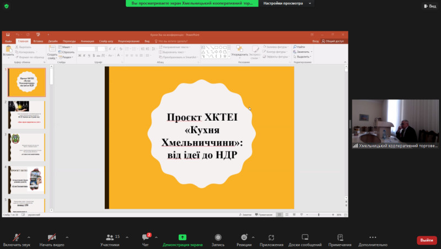Click the Вид view button

(x=429, y=6)
